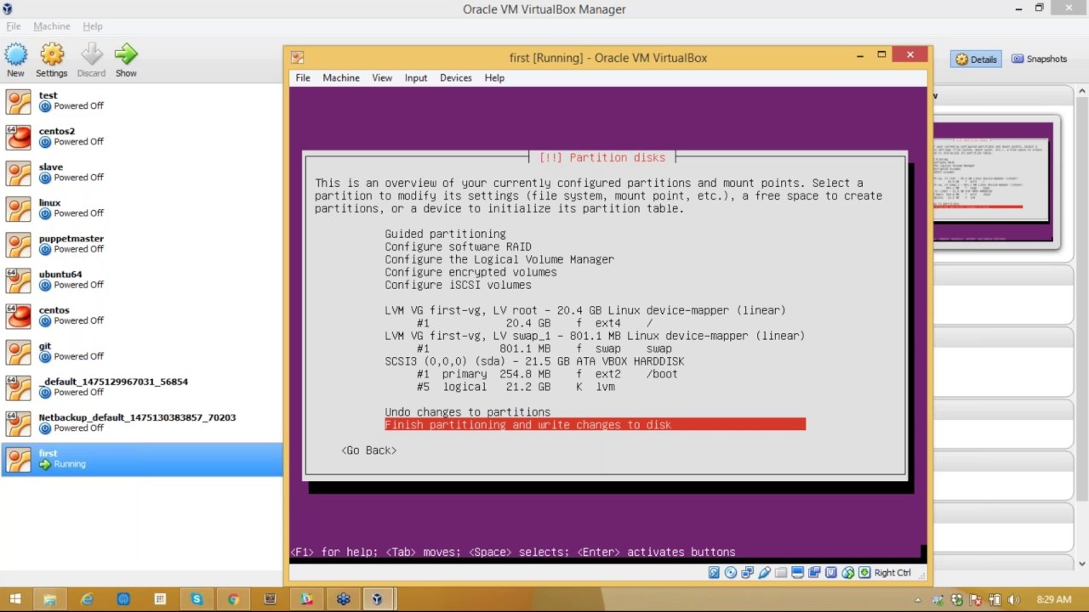Open Internet Explorer from the taskbar

pos(87,599)
